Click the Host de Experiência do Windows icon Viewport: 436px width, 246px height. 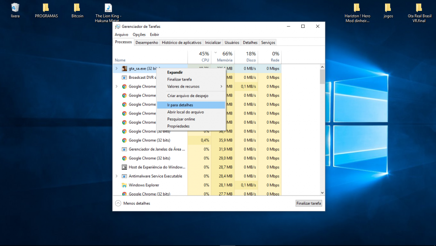124,167
